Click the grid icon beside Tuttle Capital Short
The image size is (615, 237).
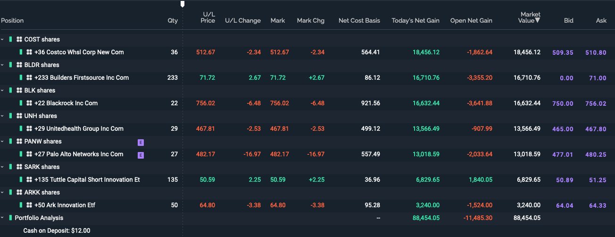pyautogui.click(x=29, y=179)
